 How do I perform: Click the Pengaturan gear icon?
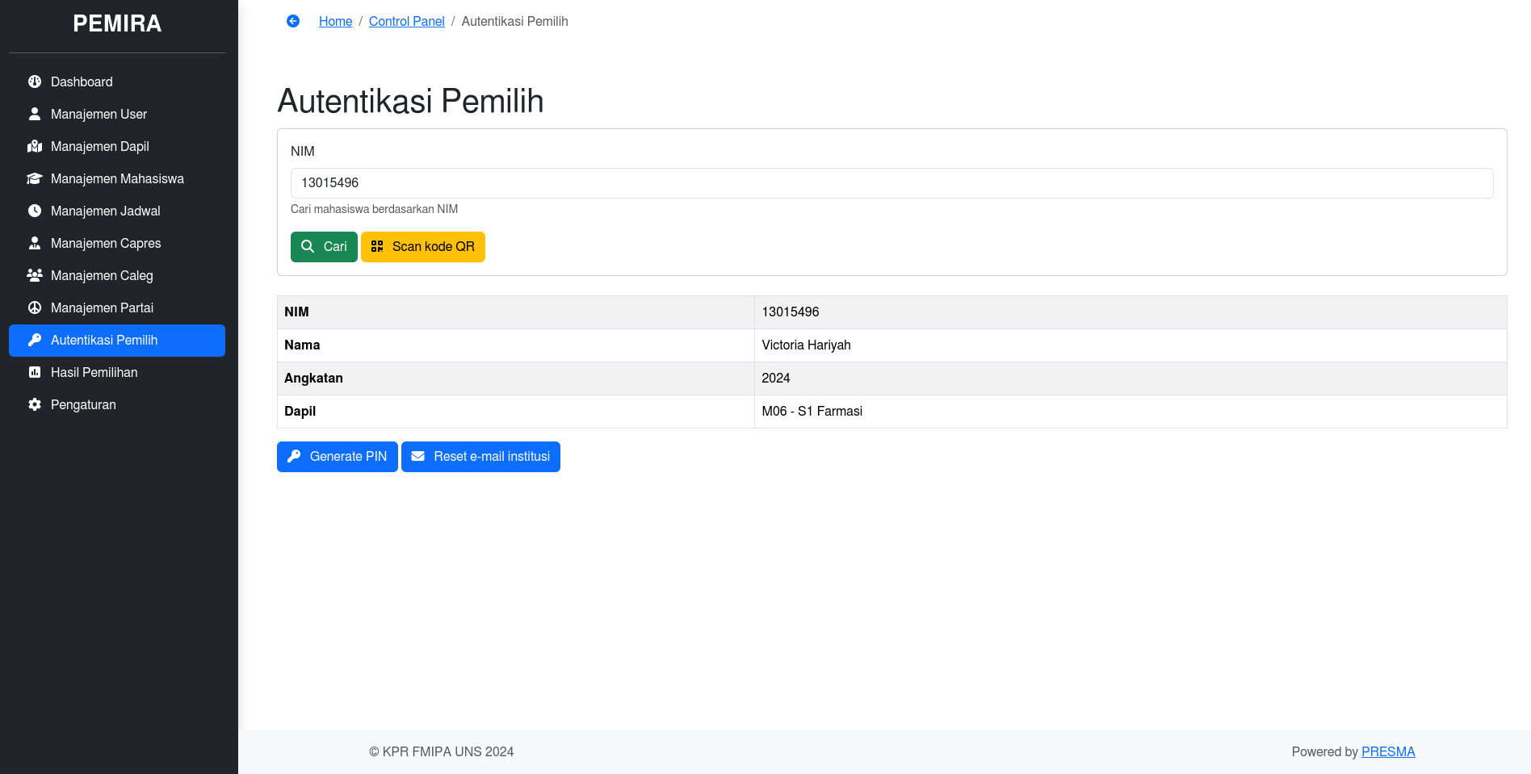tap(35, 404)
